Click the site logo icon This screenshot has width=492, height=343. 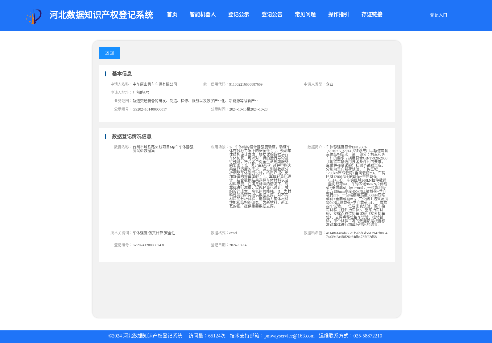tap(34, 16)
